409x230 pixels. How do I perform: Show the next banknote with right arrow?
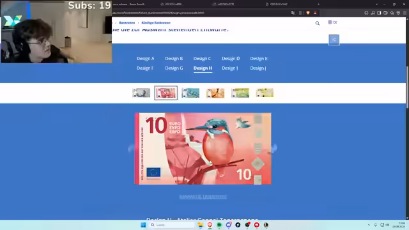(x=274, y=148)
